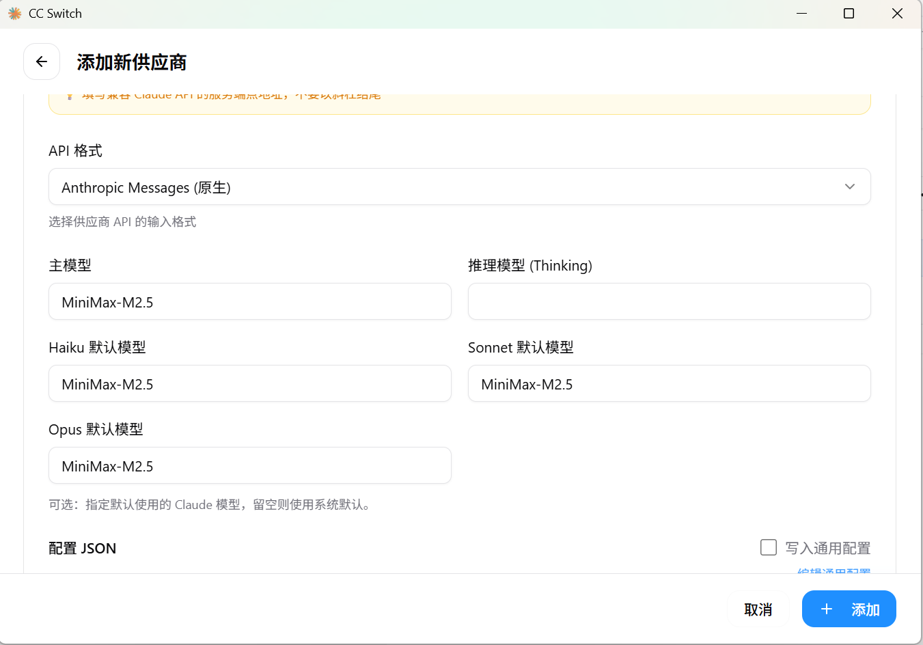The height and width of the screenshot is (645, 923).
Task: Click the optional Claude model hint text
Action: (x=211, y=505)
